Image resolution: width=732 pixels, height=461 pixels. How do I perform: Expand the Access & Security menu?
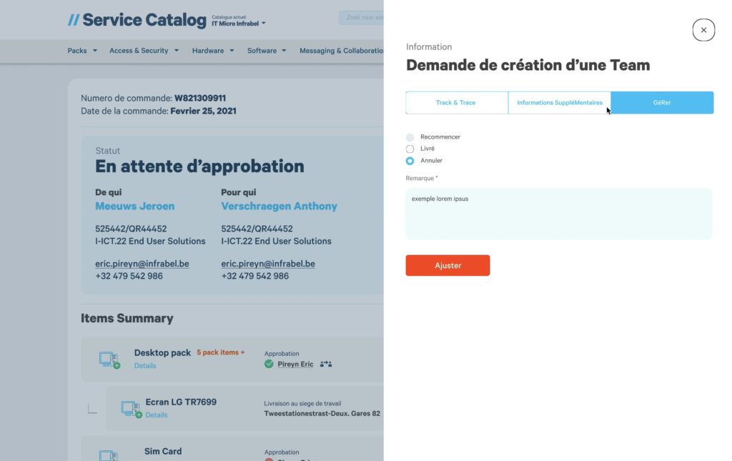(144, 51)
